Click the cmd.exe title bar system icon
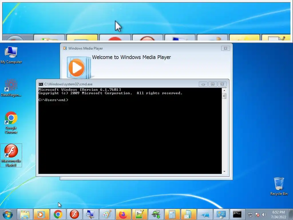The image size is (293, 220). (x=41, y=84)
